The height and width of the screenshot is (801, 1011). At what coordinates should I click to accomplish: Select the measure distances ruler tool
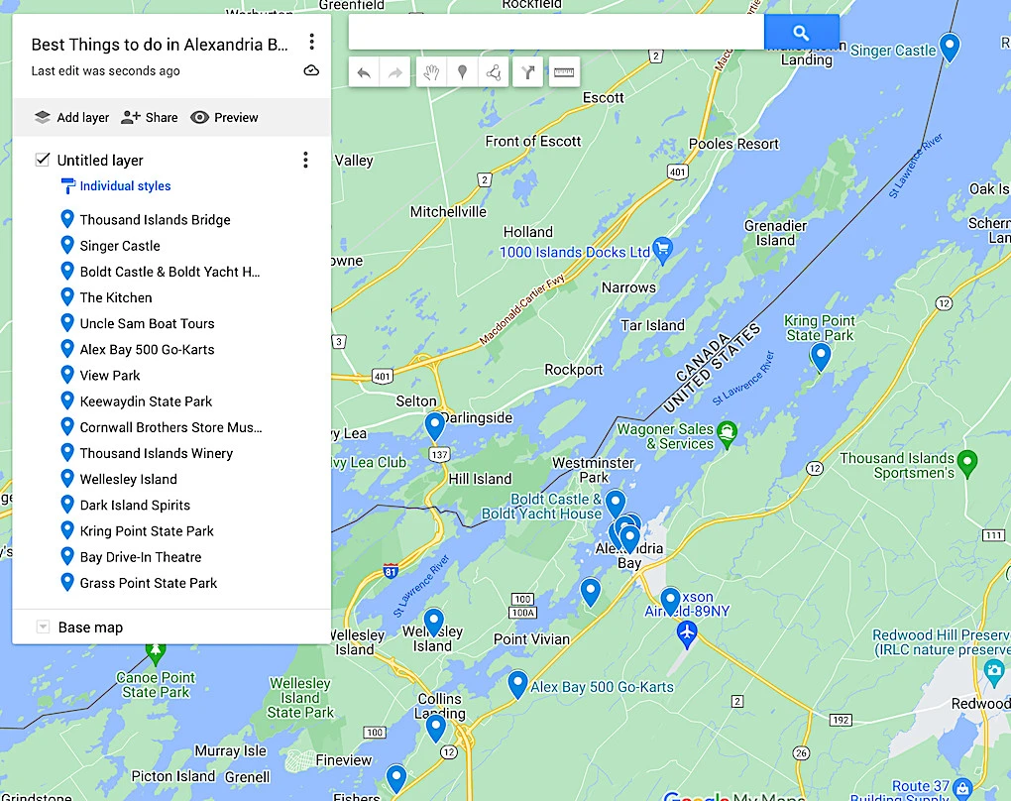[564, 72]
